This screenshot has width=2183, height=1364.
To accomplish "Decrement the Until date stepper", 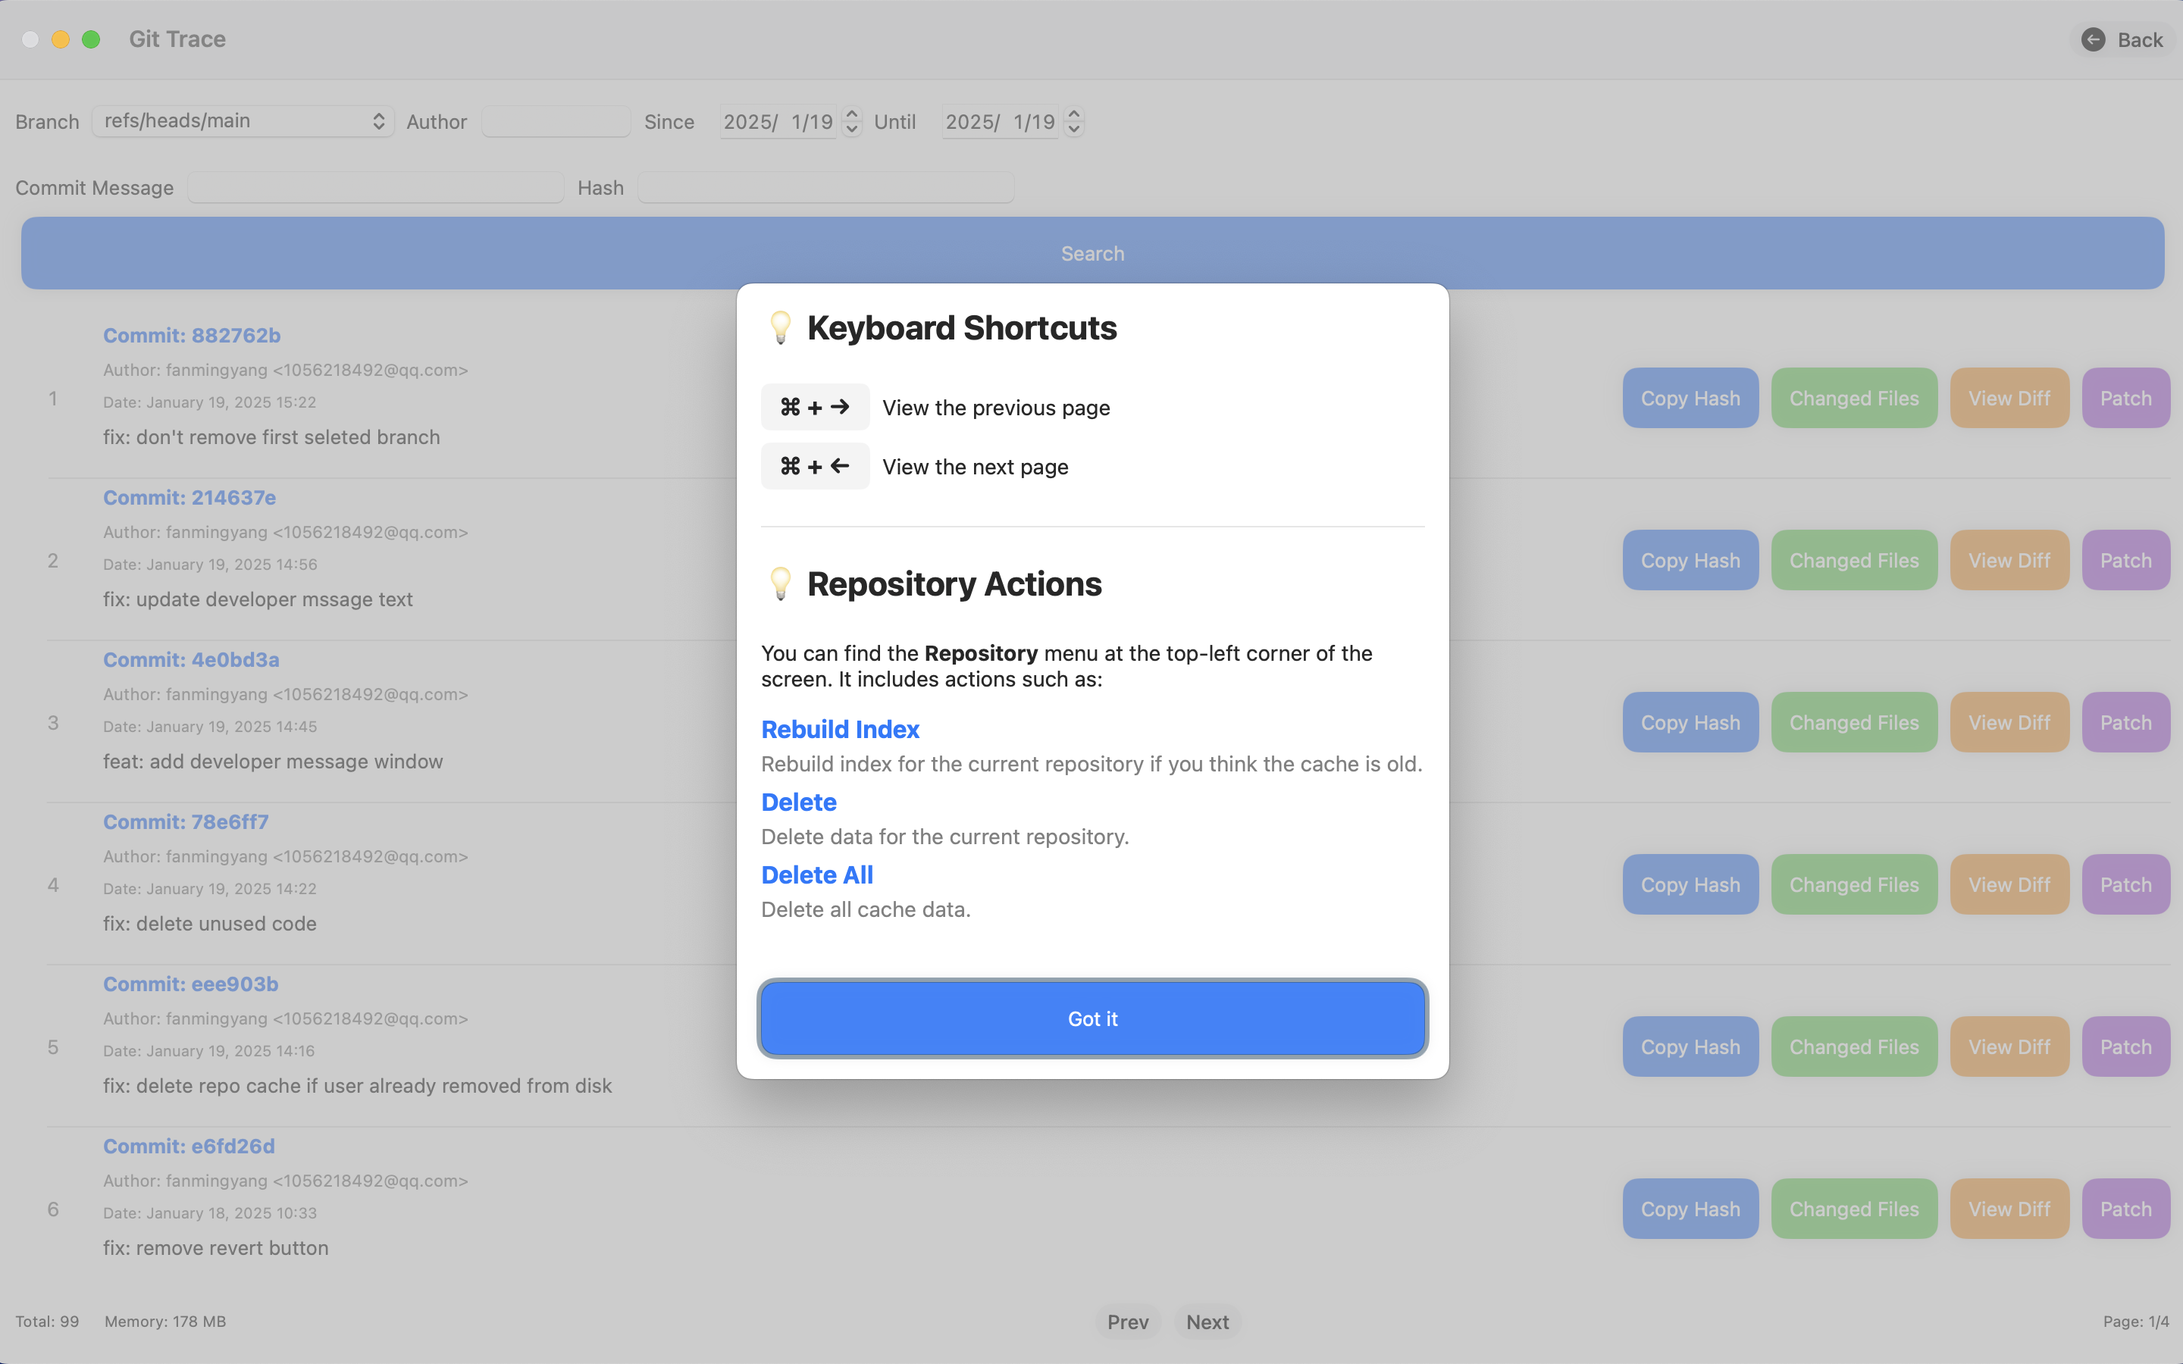I will click(x=1073, y=129).
